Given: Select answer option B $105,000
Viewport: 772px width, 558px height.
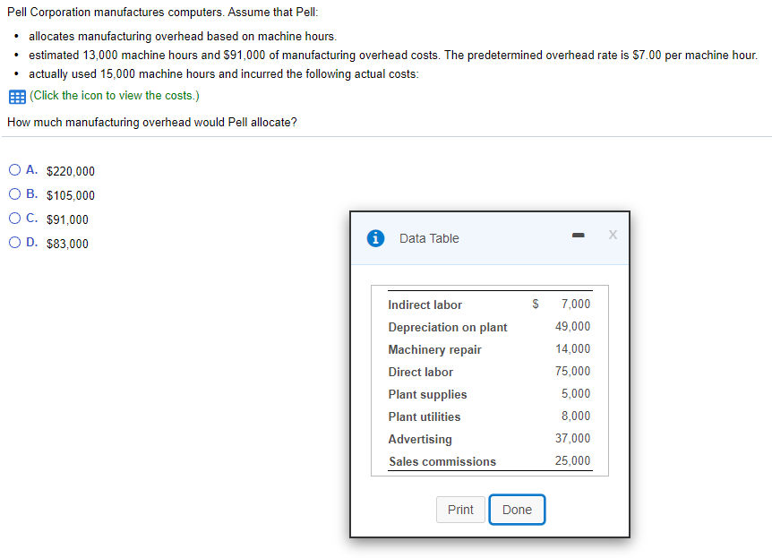Looking at the screenshot, I should [14, 194].
